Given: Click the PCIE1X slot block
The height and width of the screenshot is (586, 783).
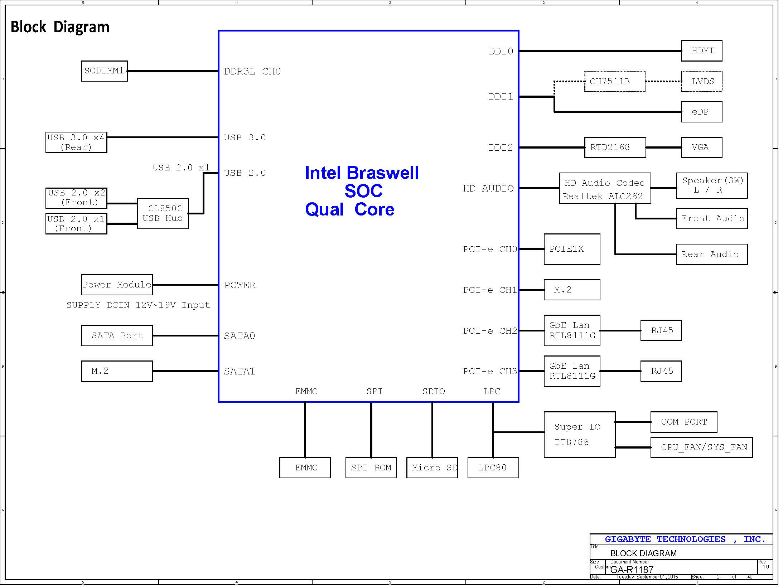Looking at the screenshot, I should click(571, 249).
